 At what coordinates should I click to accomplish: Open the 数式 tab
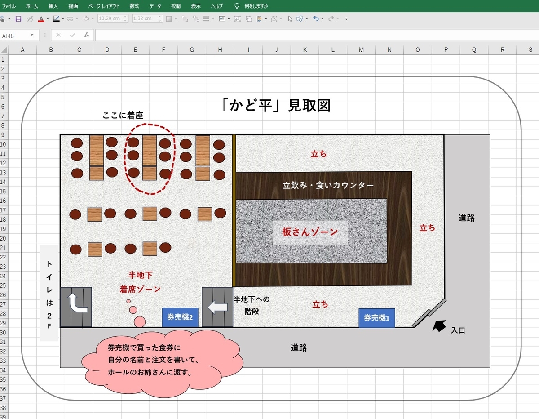tap(134, 6)
